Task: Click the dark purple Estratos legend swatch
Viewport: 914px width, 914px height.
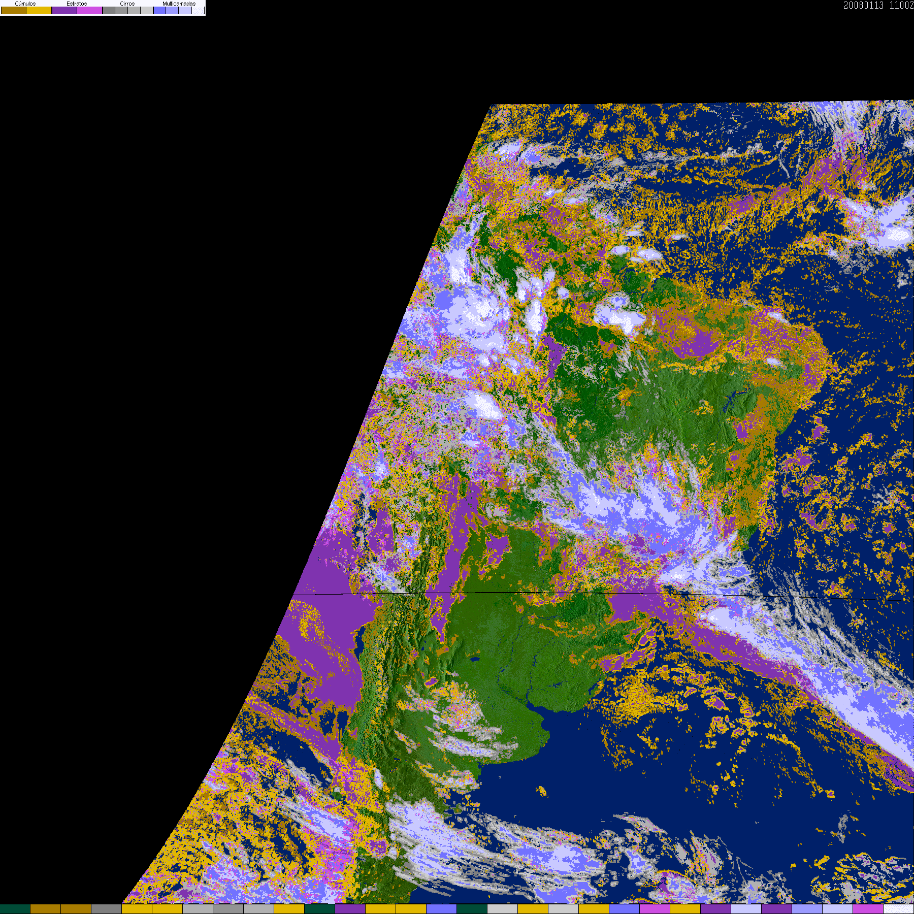Action: [64, 10]
